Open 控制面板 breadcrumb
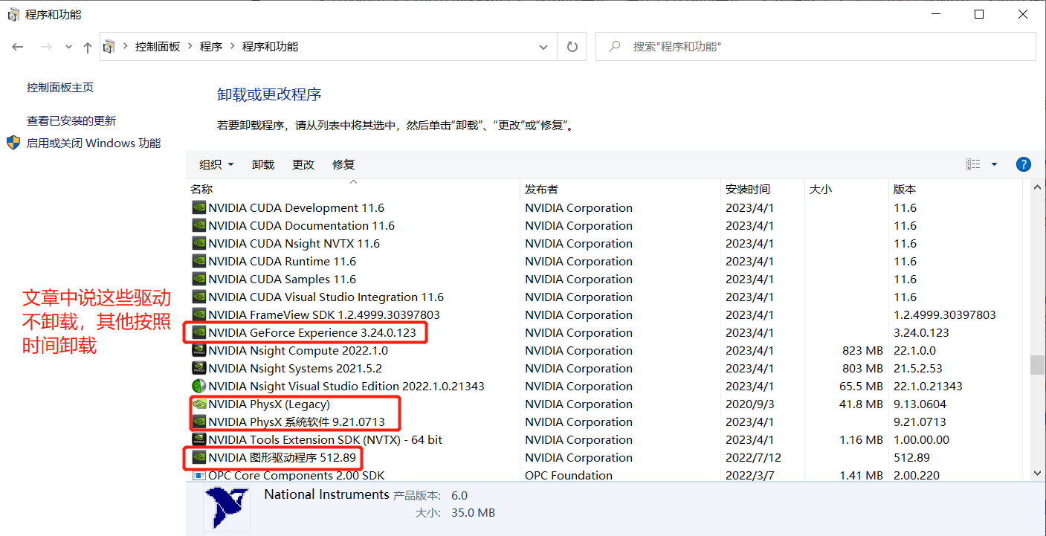This screenshot has width=1046, height=536. point(158,46)
